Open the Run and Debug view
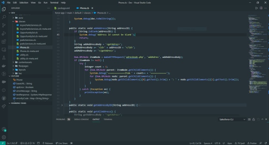 [4, 33]
